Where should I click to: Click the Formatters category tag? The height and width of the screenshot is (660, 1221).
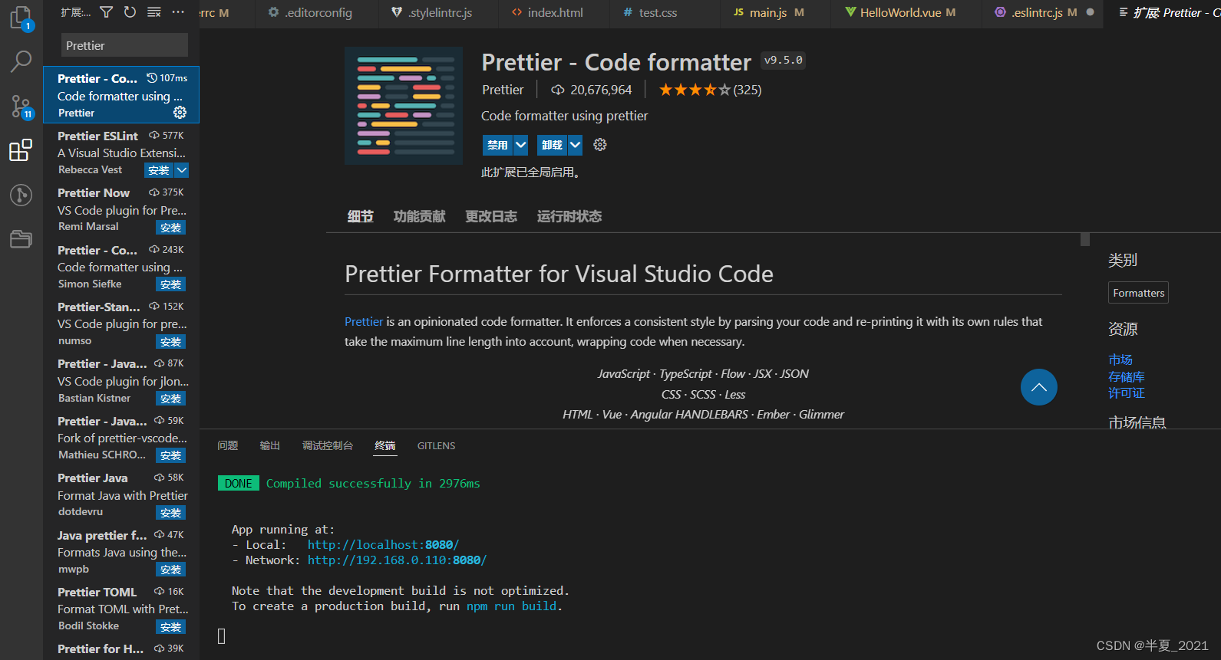(1139, 293)
